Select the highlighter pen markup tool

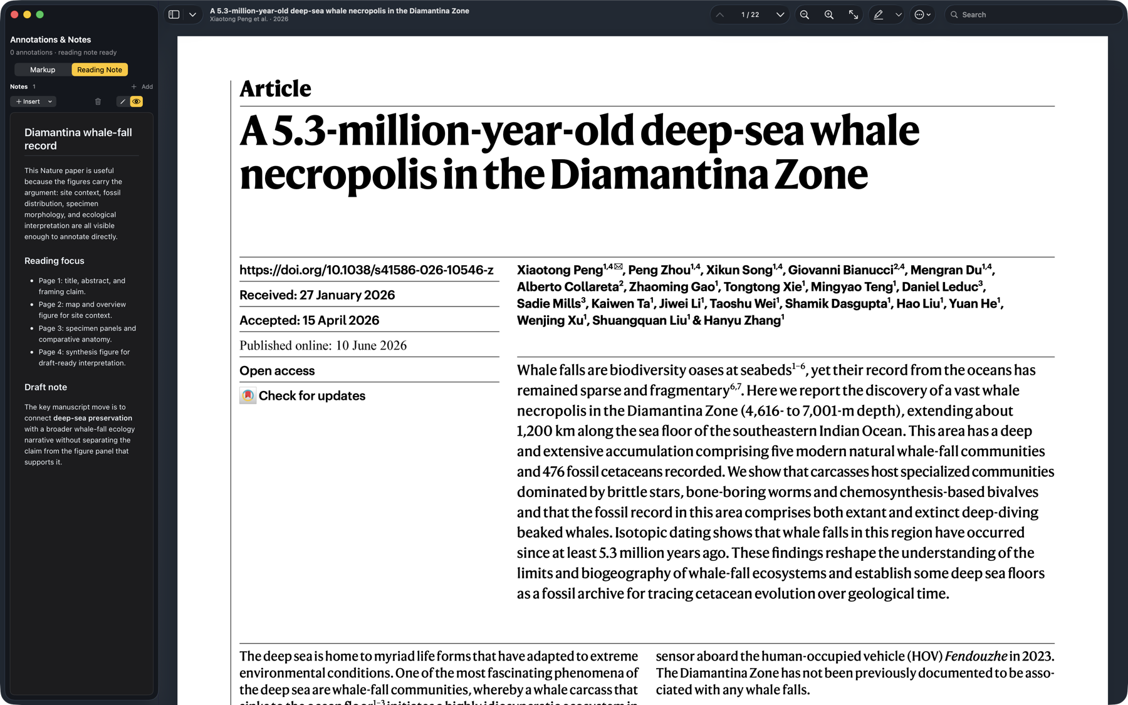[x=879, y=14]
